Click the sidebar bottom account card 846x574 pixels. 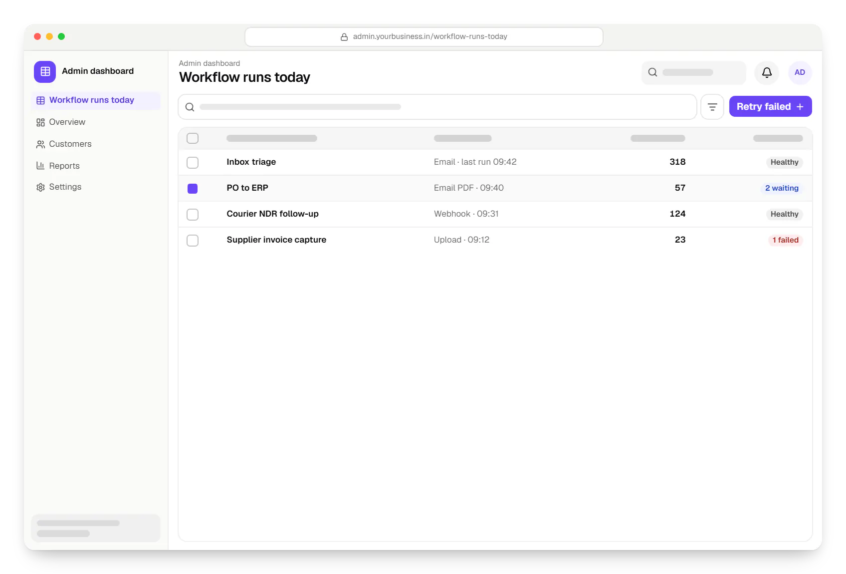(x=96, y=528)
